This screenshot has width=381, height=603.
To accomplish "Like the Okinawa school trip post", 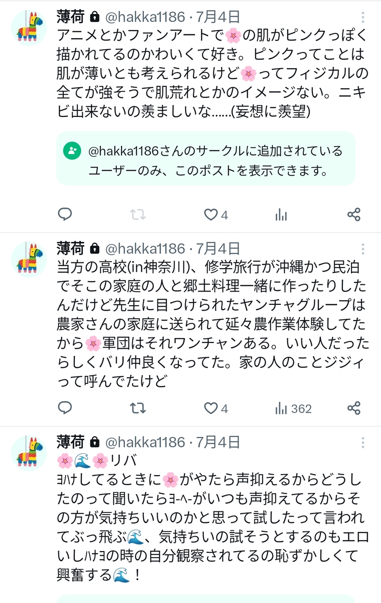I will (x=211, y=408).
